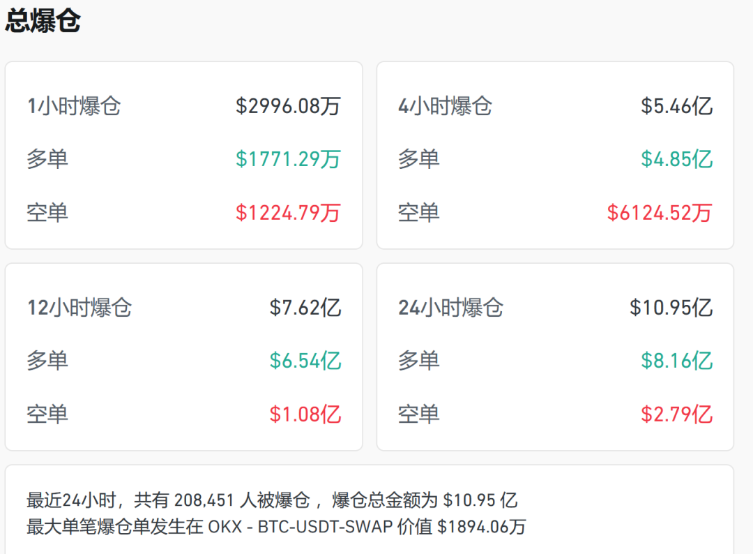Click the $10.95亿 total in 24小时爆仓 card
753x554 pixels.
tap(671, 308)
